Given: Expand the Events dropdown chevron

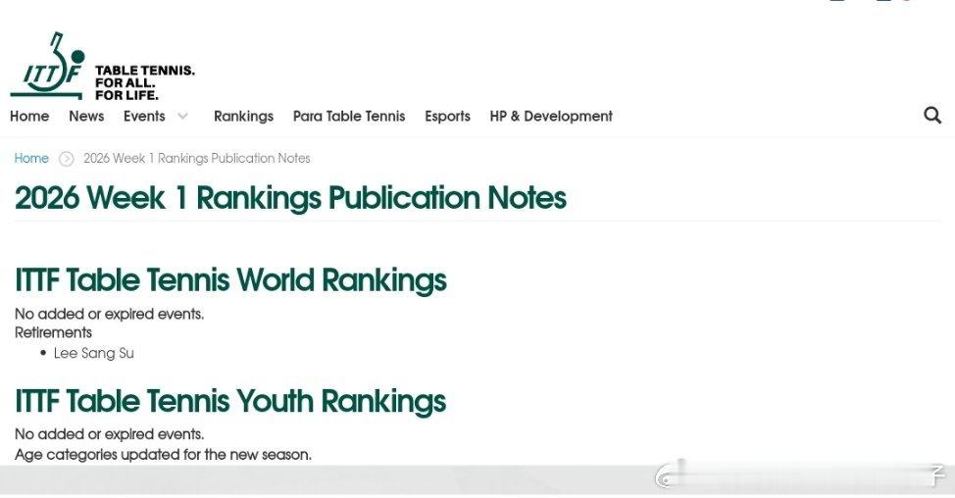Looking at the screenshot, I should (182, 116).
